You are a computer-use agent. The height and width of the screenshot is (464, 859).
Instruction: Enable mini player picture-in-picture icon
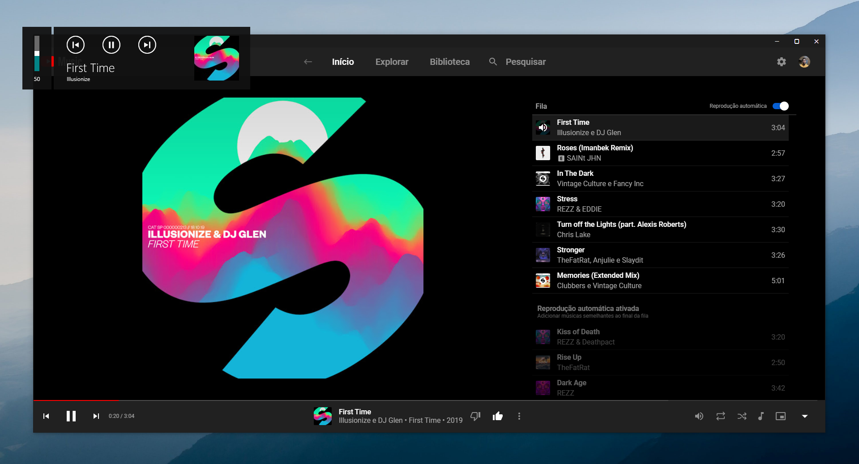pyautogui.click(x=781, y=416)
